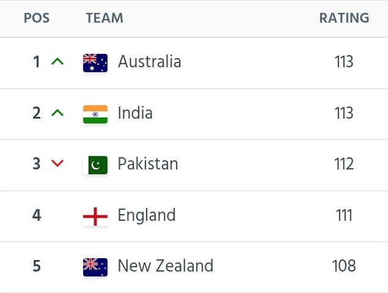Image resolution: width=388 pixels, height=293 pixels.
Task: Open the India team name link
Action: tap(135, 113)
